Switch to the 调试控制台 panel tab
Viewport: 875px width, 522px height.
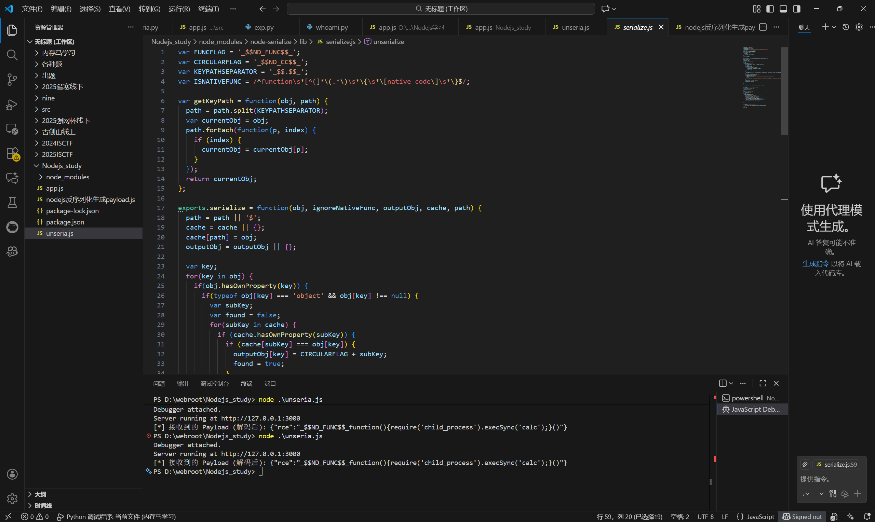tap(214, 383)
